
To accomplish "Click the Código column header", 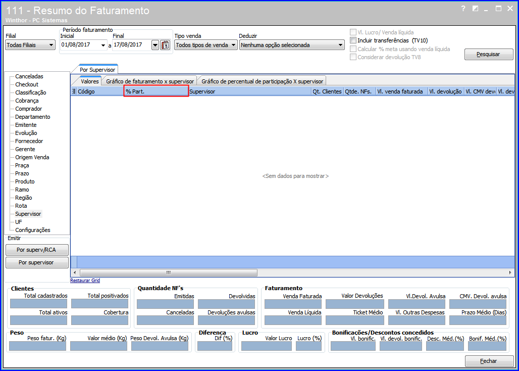I will tap(100, 92).
